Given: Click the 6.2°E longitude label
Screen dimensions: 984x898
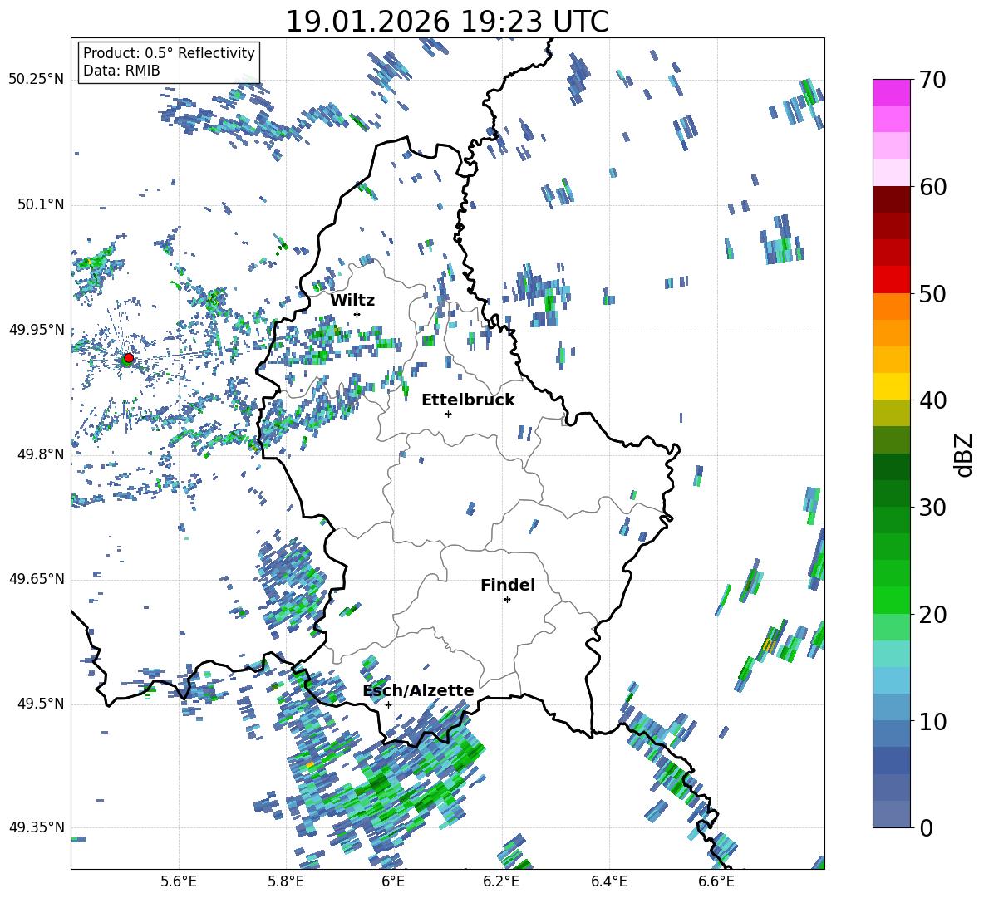Looking at the screenshot, I should point(501,882).
